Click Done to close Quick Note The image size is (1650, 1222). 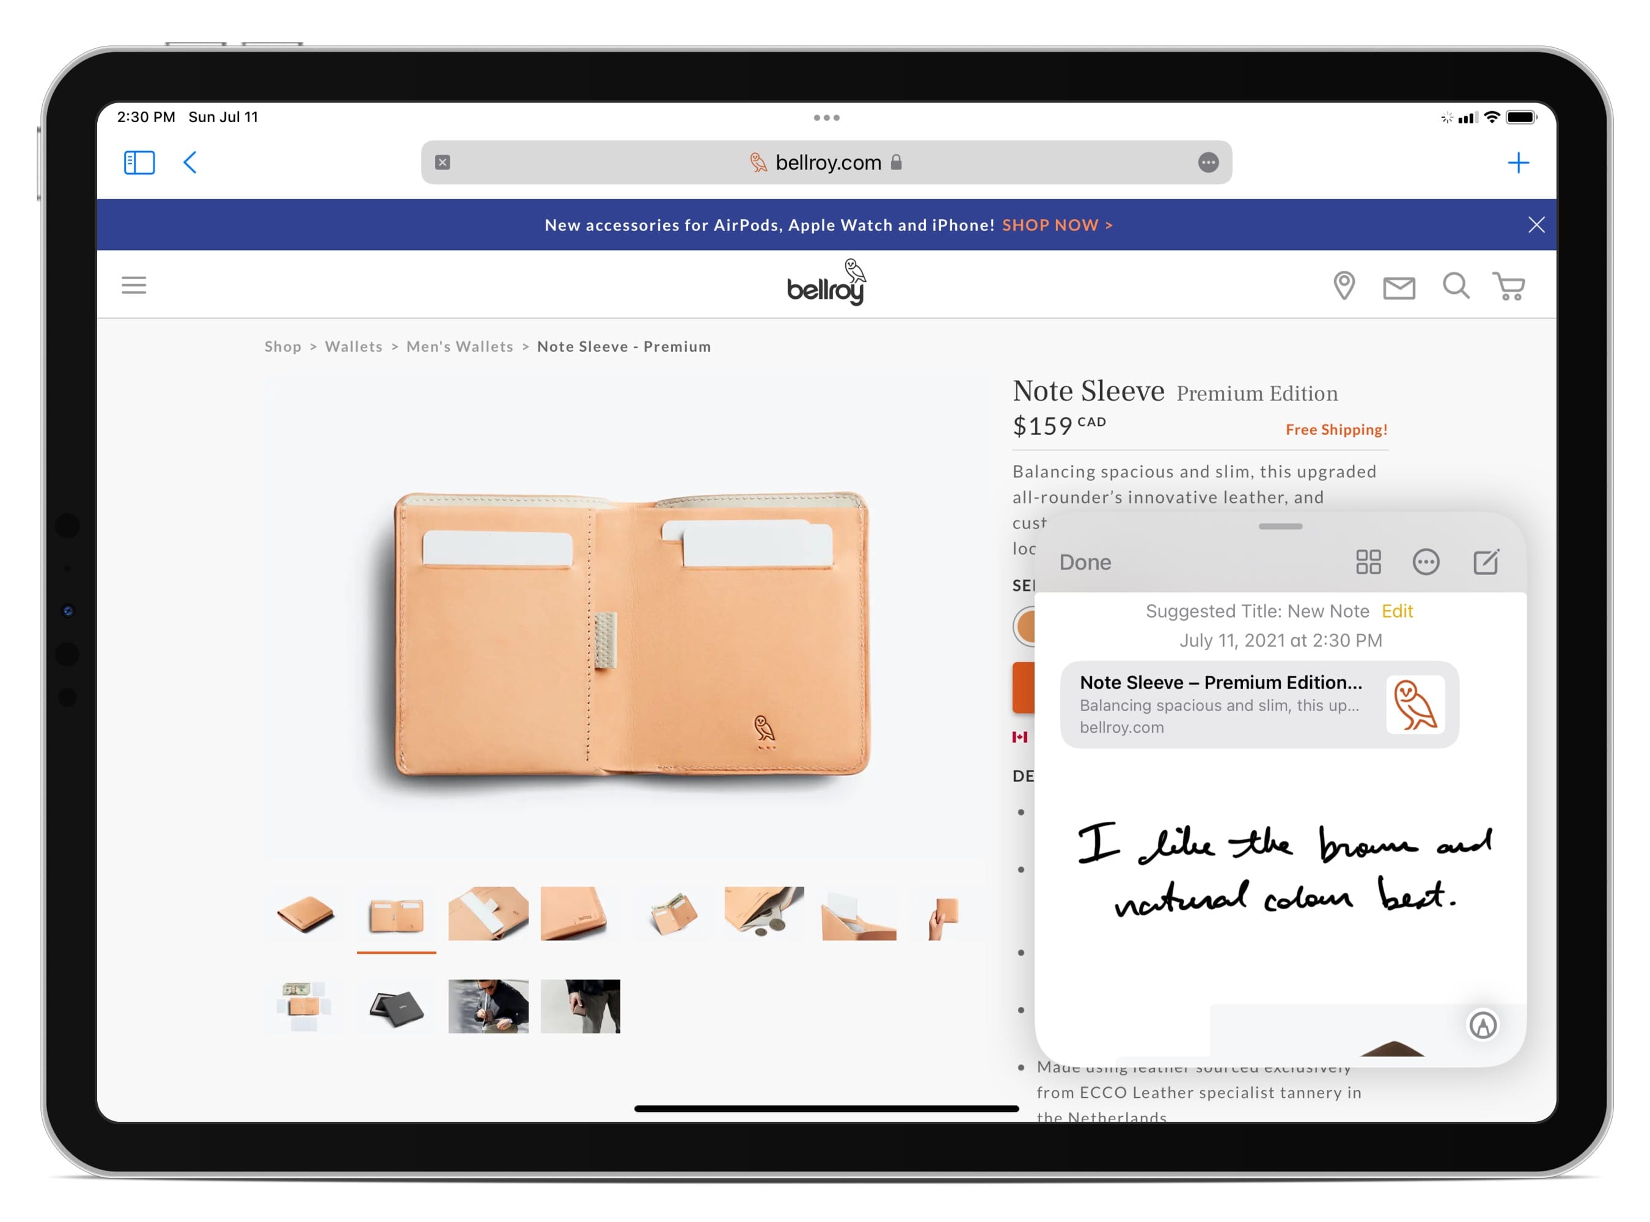point(1083,562)
